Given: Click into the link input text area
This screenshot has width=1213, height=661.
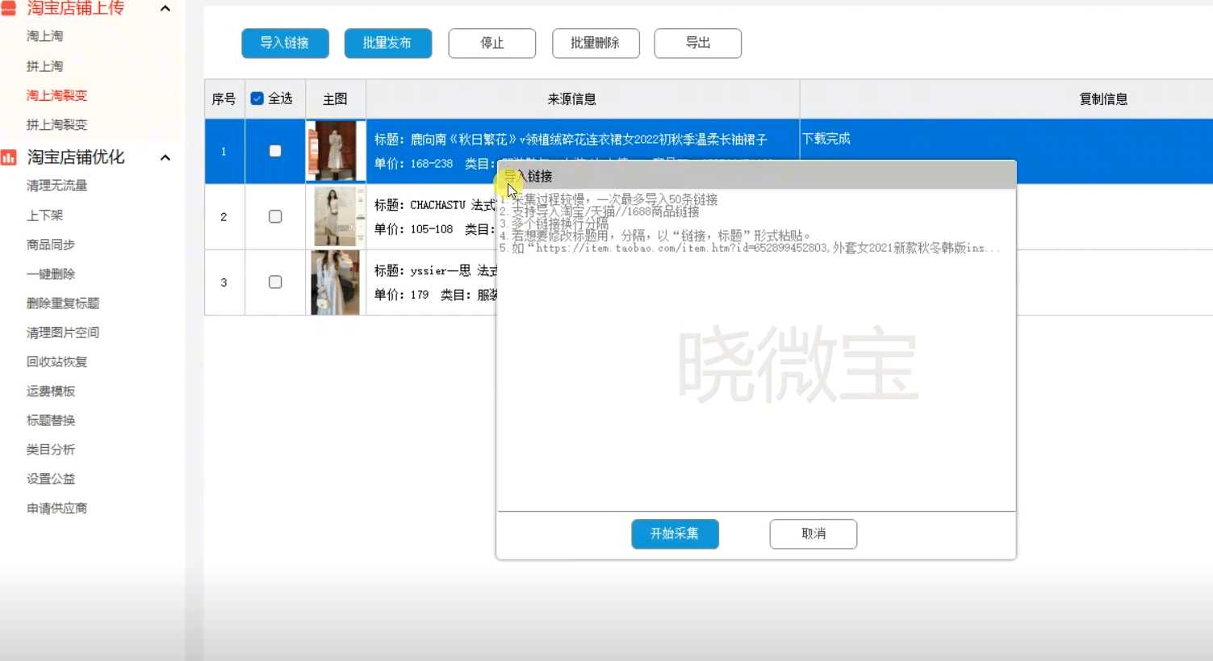Looking at the screenshot, I should (x=756, y=349).
